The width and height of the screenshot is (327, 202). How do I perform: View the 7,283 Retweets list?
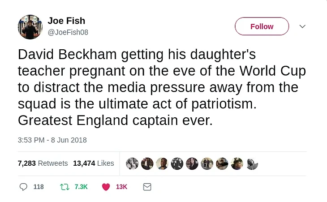(x=43, y=163)
